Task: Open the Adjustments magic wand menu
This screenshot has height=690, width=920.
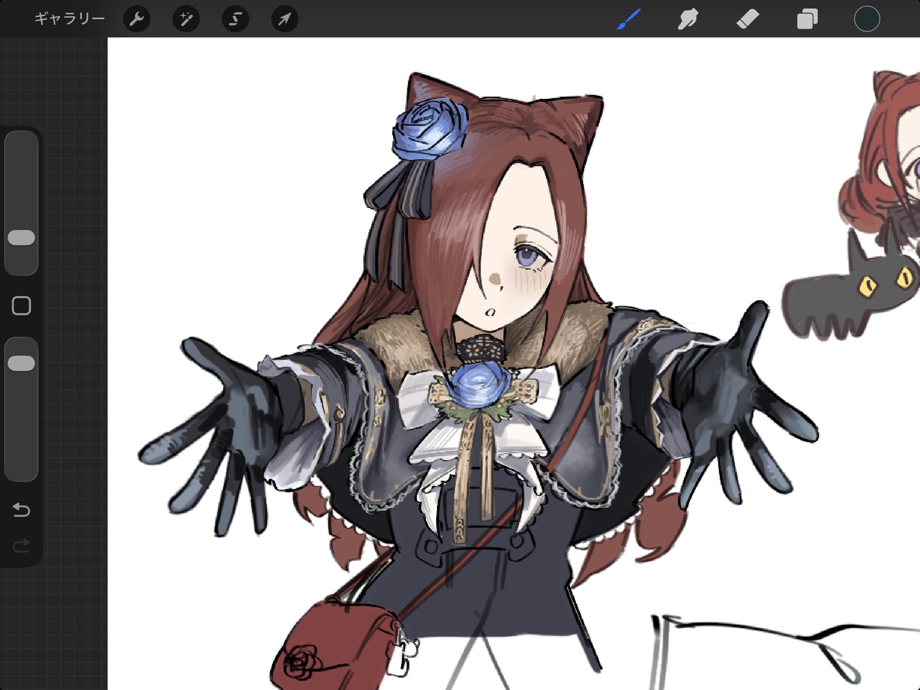Action: click(186, 19)
